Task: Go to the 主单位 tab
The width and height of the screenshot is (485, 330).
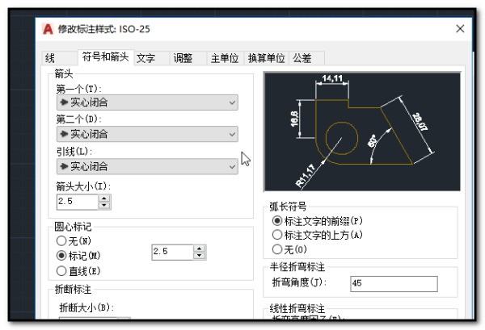Action: coord(224,58)
